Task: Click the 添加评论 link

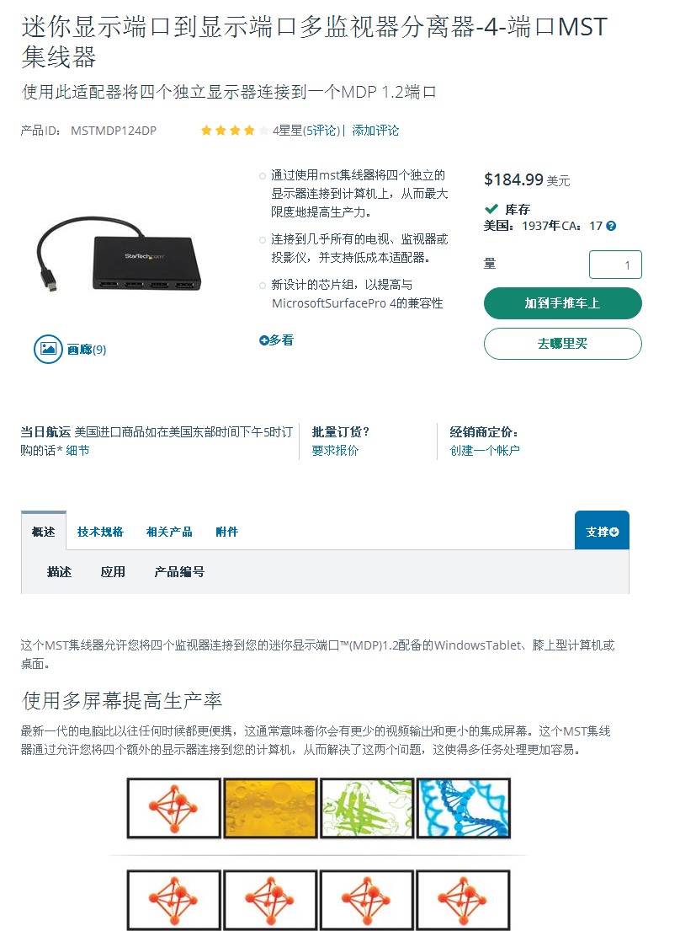Action: point(375,131)
